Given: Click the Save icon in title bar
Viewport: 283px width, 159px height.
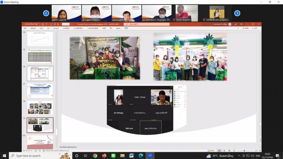Looking at the screenshot, I should coord(43,24).
